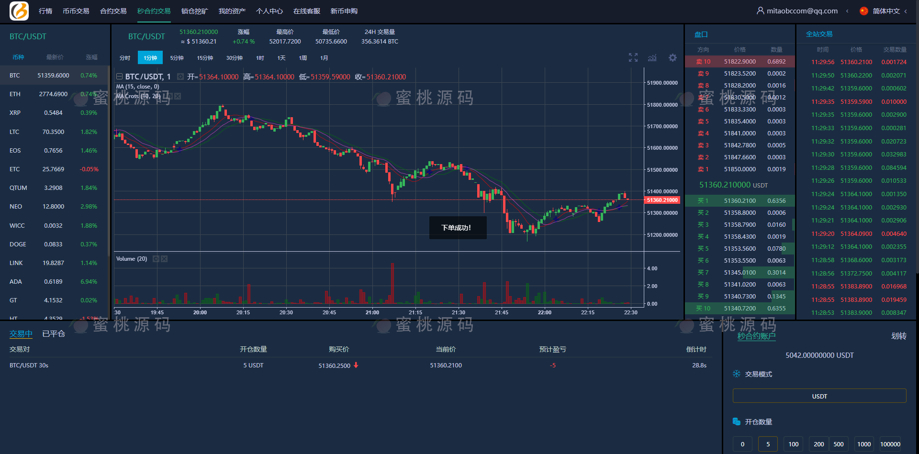This screenshot has height=454, width=919.
Task: Click the China flag language icon
Action: click(864, 11)
